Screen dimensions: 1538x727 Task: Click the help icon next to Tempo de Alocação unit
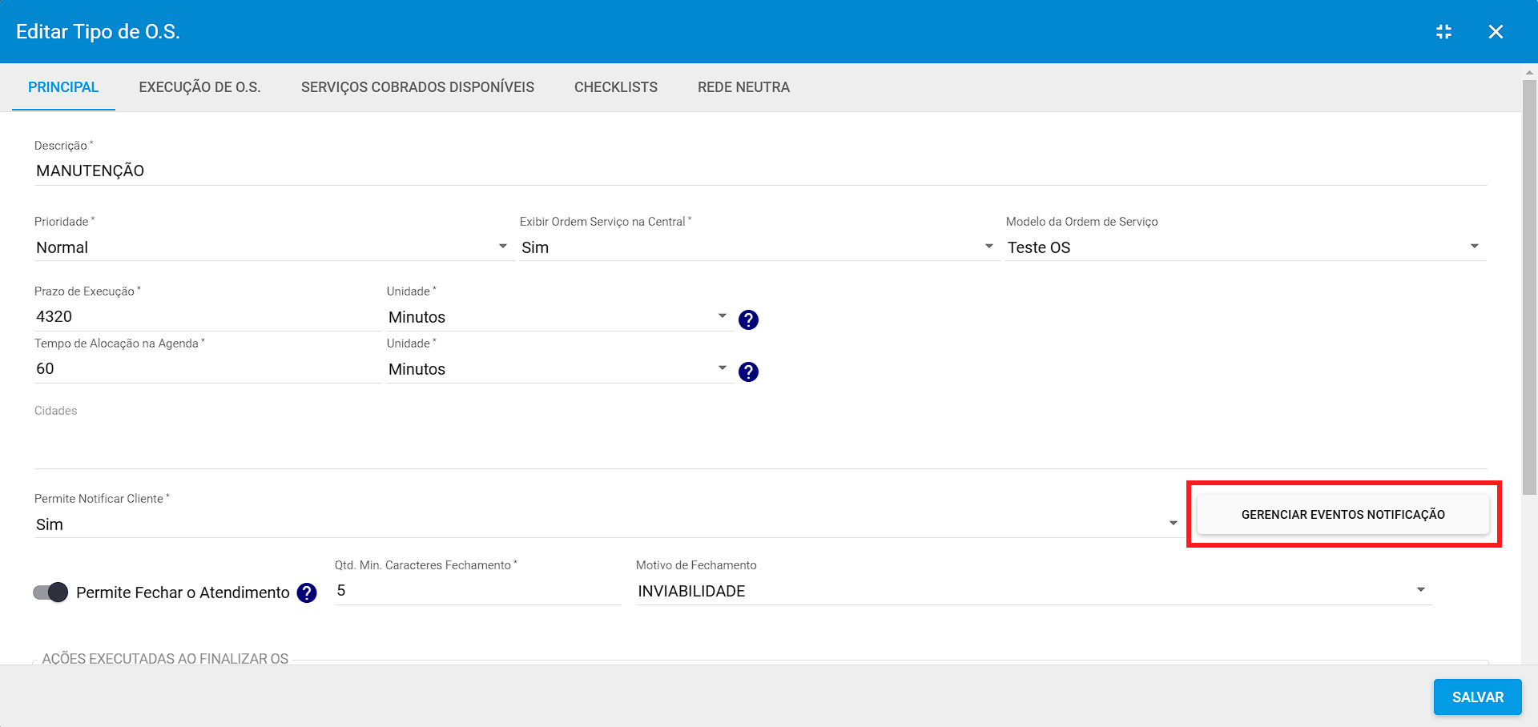coord(748,372)
